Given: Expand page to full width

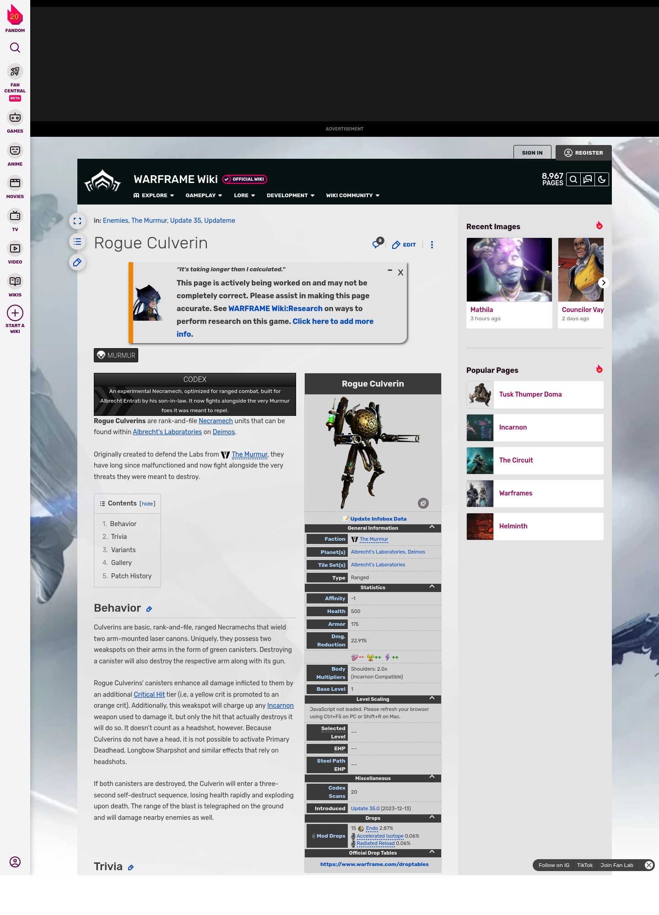Looking at the screenshot, I should point(77,221).
